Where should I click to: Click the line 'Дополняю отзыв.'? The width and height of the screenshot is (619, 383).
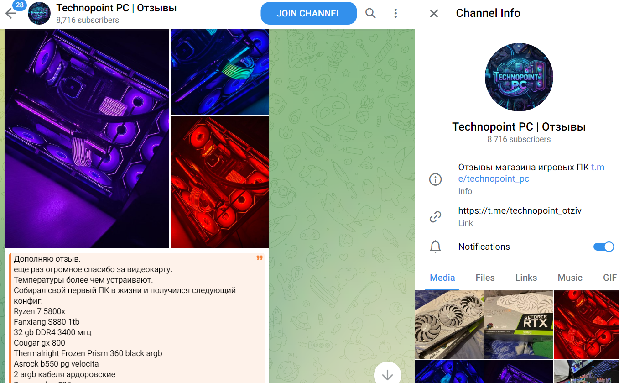[x=47, y=259]
